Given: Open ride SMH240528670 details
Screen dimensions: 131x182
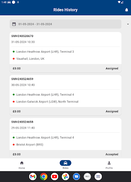Looking at the screenshot, I should click(x=65, y=52).
